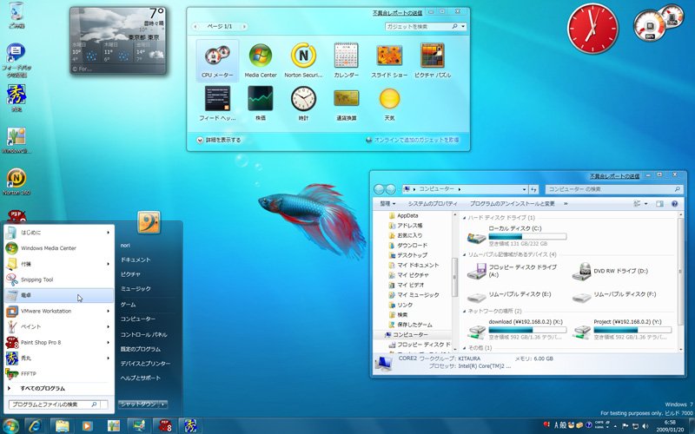Image resolution: width=695 pixels, height=434 pixels.
Task: Click the コンピューター の検索 field
Action: [x=613, y=189]
